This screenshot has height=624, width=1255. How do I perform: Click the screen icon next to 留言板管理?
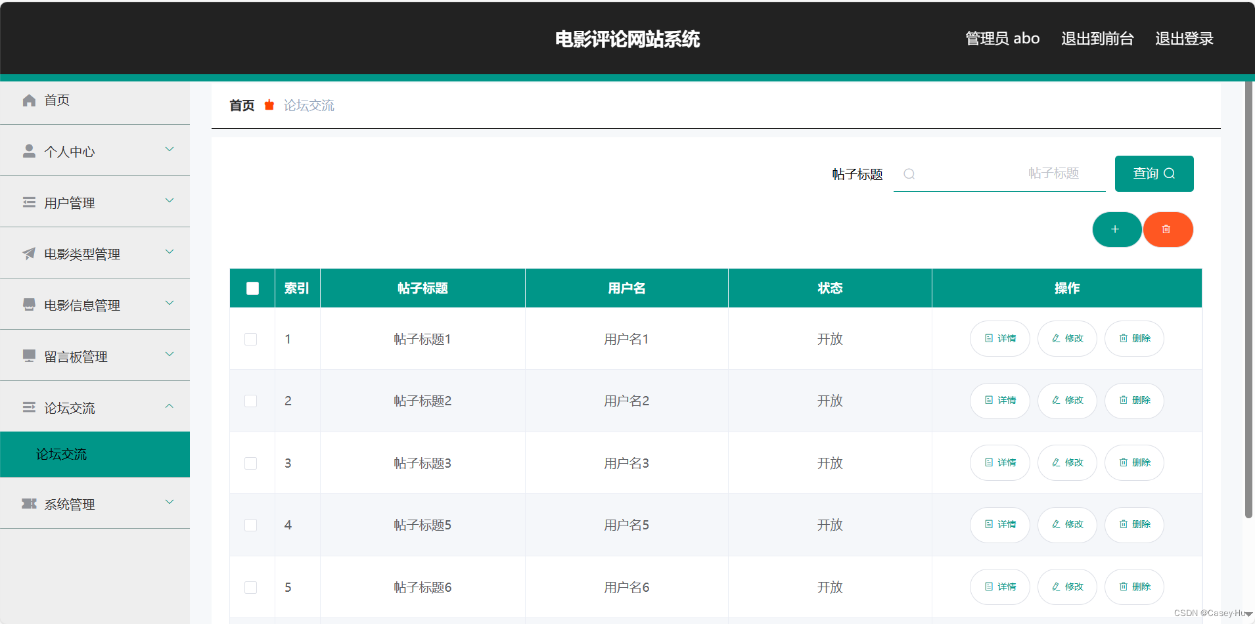[x=29, y=356]
